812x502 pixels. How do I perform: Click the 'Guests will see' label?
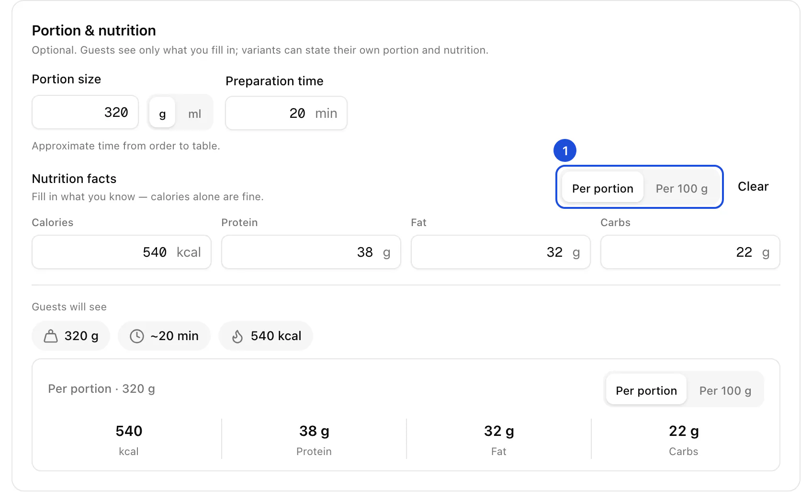[x=69, y=307]
